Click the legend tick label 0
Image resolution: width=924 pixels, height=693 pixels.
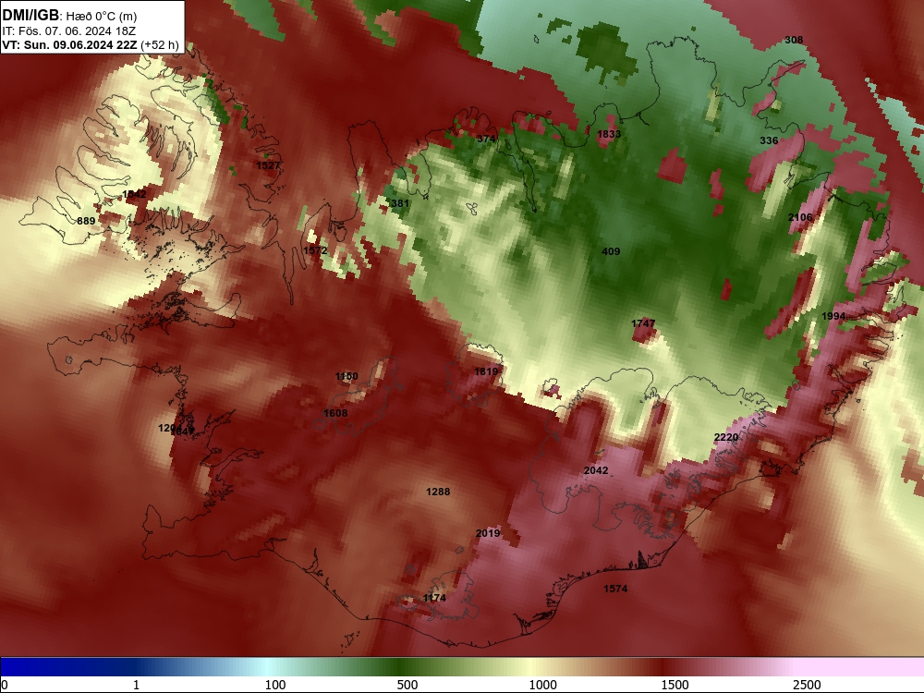[5, 684]
